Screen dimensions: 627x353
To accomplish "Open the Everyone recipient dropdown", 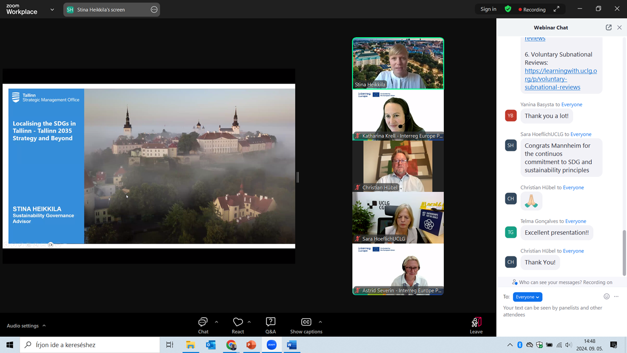I will click(527, 297).
